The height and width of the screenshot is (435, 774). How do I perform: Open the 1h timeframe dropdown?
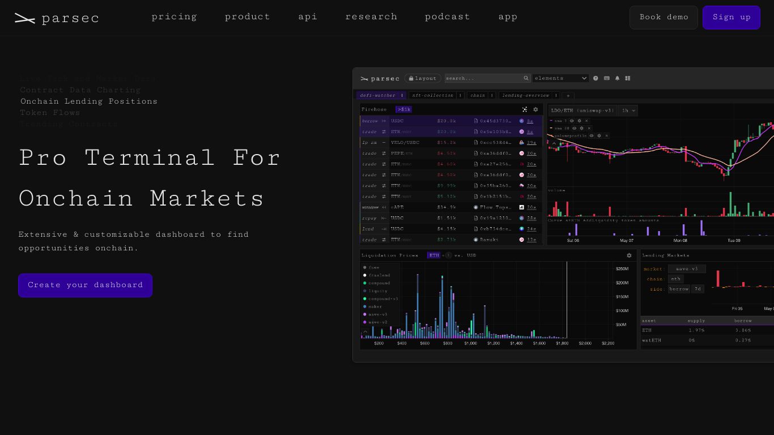pos(628,110)
